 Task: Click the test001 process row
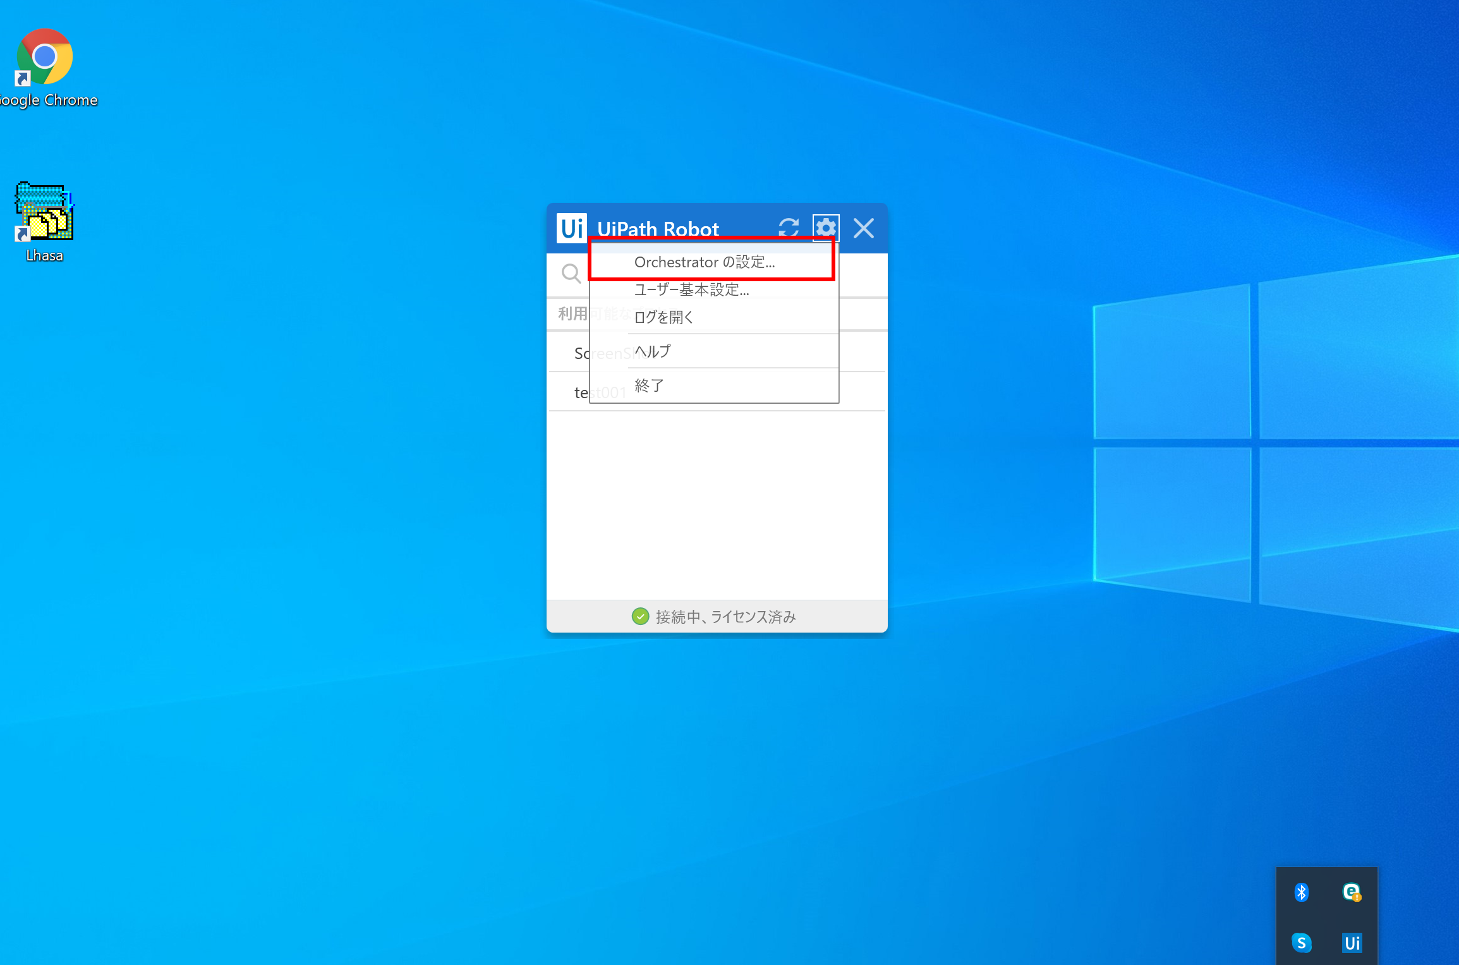579,393
